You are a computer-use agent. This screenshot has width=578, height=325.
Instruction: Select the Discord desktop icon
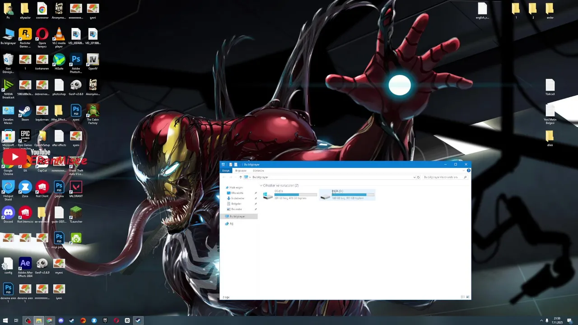8,215
